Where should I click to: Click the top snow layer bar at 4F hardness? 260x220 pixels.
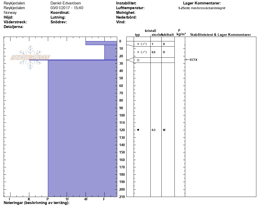101,43
